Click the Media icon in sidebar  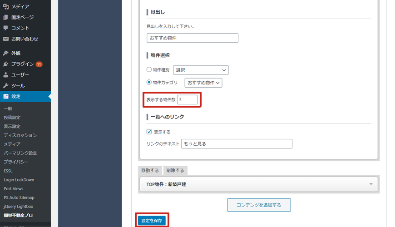coord(6,6)
